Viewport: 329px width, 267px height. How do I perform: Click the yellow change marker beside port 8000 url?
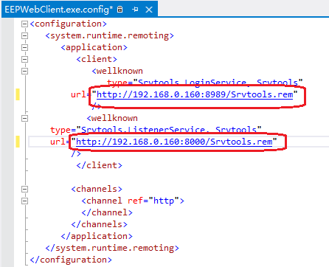[x=18, y=142]
